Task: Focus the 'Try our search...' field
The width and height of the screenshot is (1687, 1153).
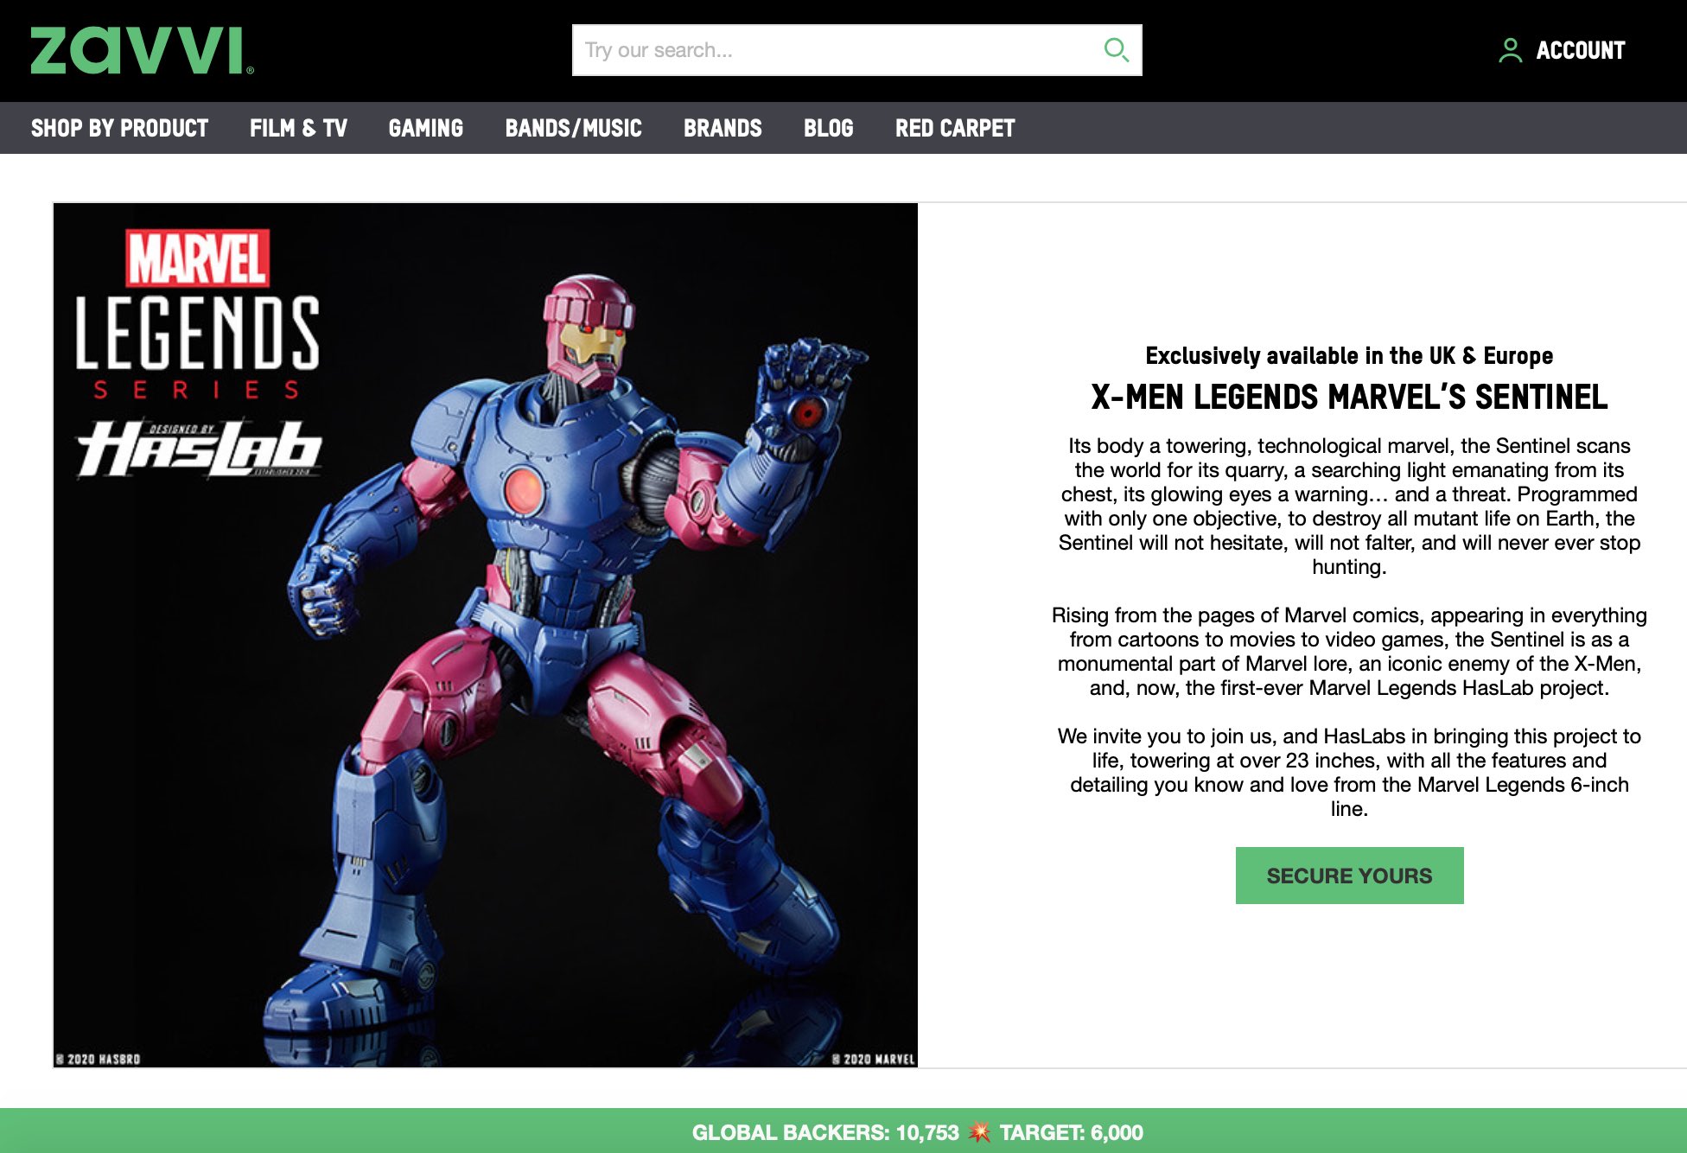Action: click(856, 50)
